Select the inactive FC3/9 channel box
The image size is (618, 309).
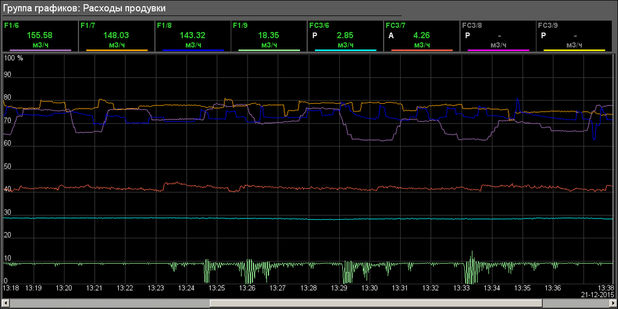pyautogui.click(x=575, y=36)
